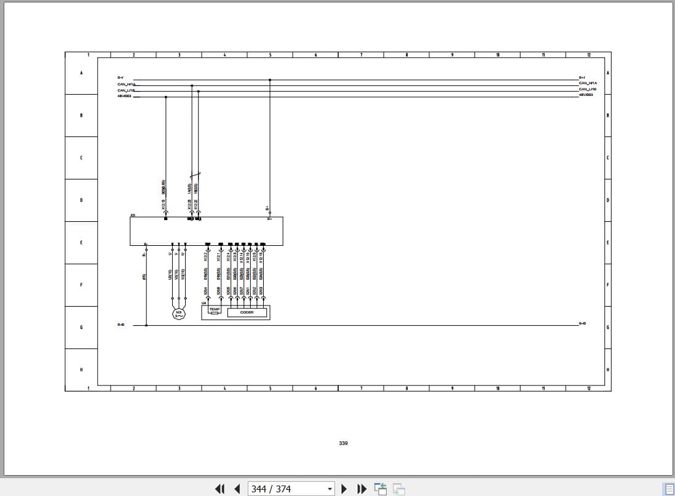Go to the previous page
Image resolution: width=675 pixels, height=496 pixels.
(237, 489)
